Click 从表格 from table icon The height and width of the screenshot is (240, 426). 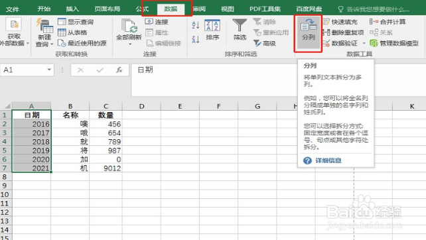[62, 32]
